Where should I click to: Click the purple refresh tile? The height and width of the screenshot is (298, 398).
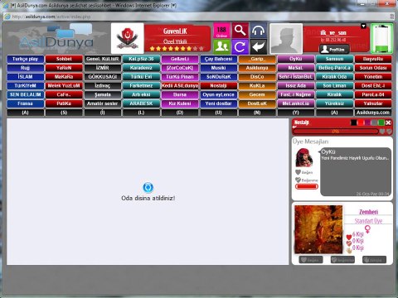240,46
